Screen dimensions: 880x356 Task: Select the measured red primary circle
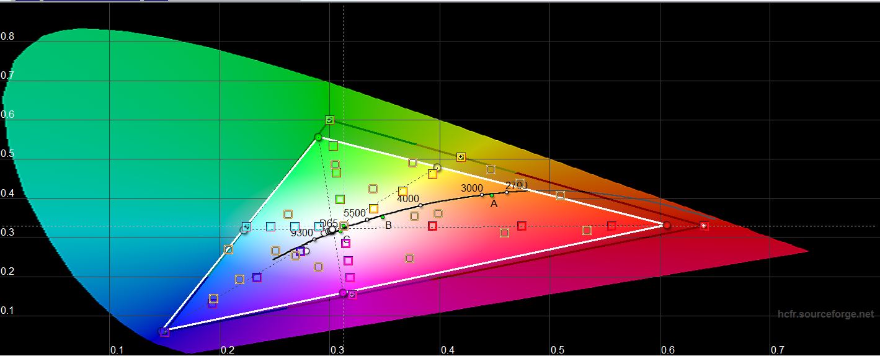coord(667,226)
